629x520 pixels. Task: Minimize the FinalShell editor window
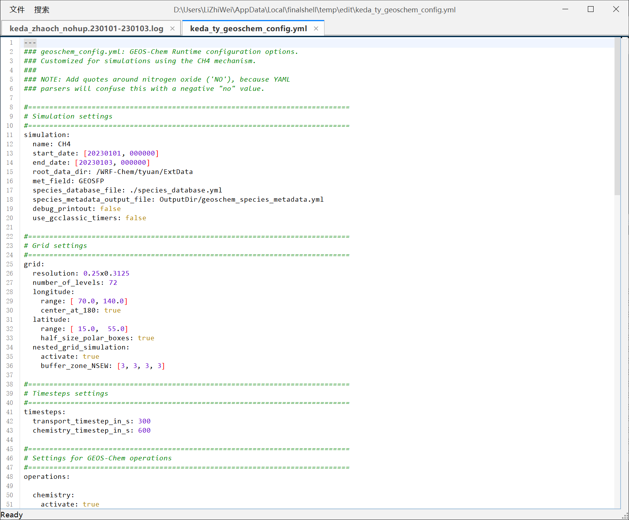pyautogui.click(x=565, y=9)
